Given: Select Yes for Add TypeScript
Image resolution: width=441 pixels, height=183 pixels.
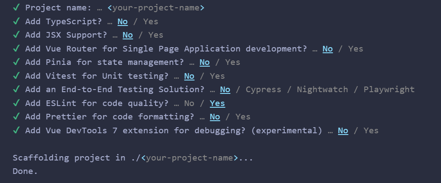Looking at the screenshot, I should (150, 21).
